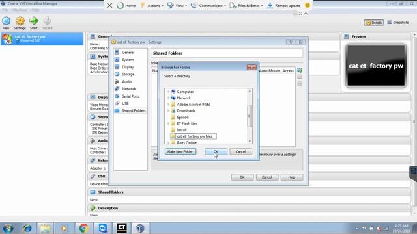Select the cat et factory pw VM entry
The image size is (417, 234).
coord(42,39)
